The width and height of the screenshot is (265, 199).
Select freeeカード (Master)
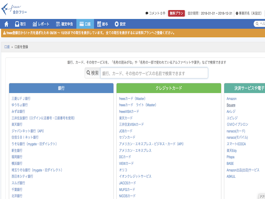[132, 99]
